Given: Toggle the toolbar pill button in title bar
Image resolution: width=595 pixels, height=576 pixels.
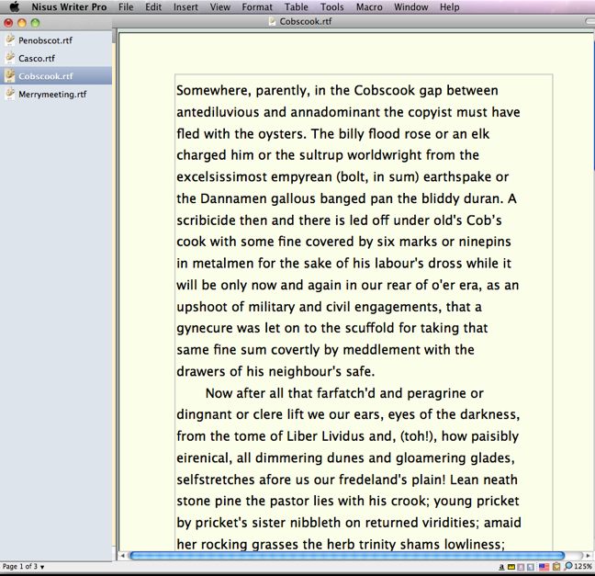Looking at the screenshot, I should (589, 20).
